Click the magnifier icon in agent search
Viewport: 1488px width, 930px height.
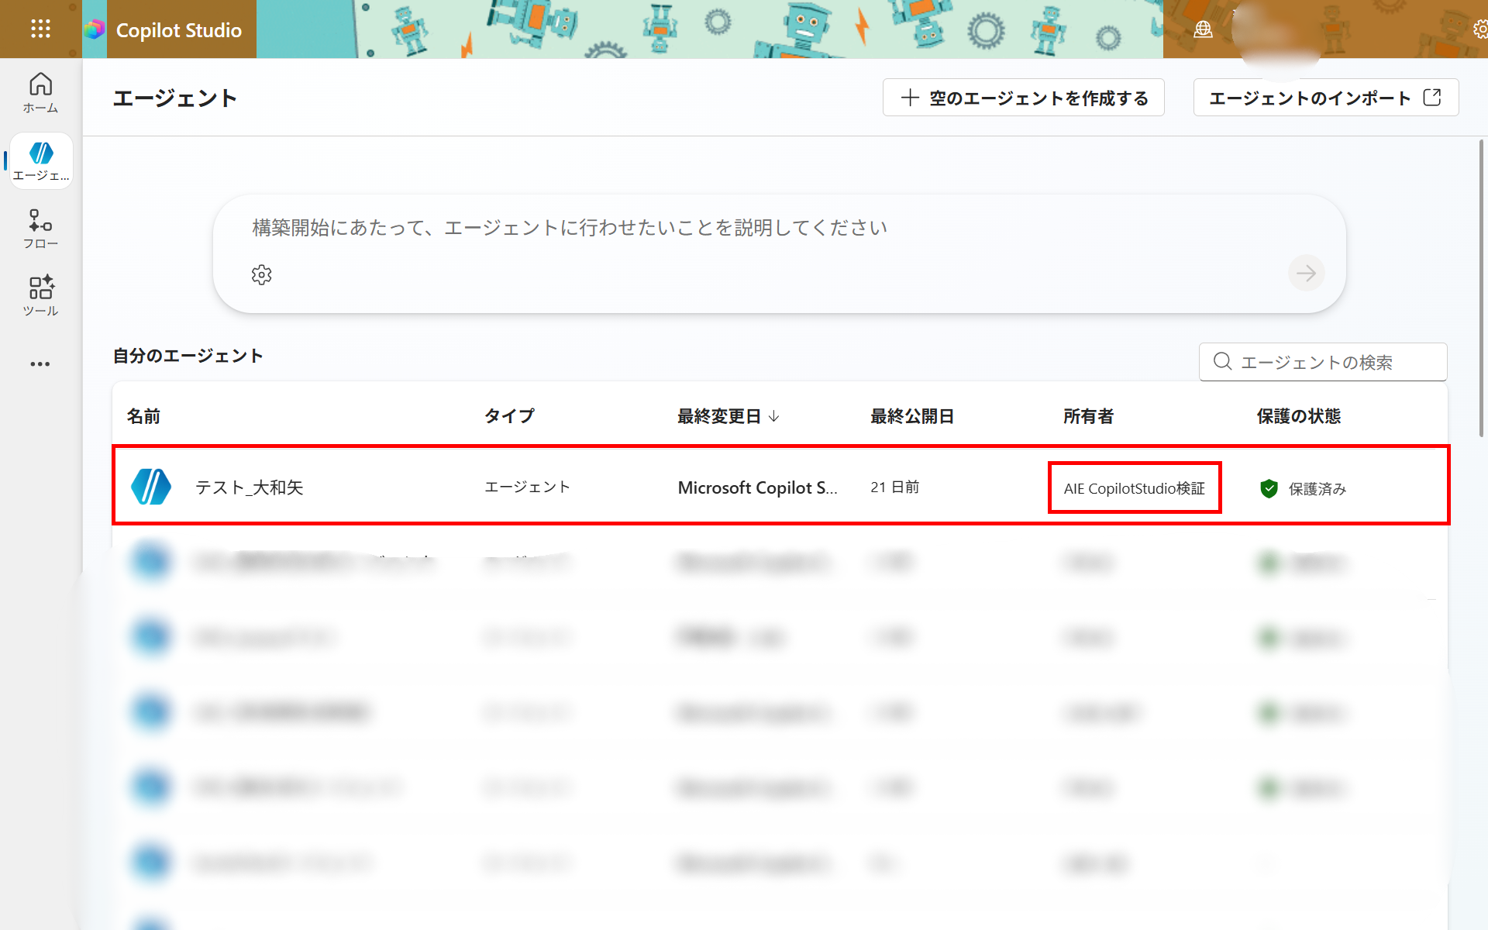click(1223, 361)
